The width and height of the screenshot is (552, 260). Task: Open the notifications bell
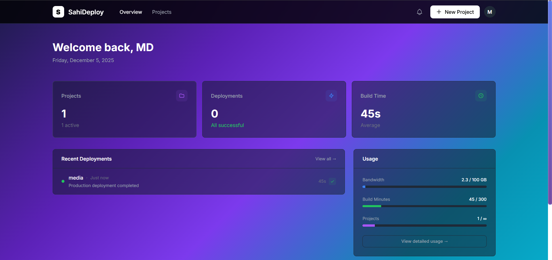[419, 12]
